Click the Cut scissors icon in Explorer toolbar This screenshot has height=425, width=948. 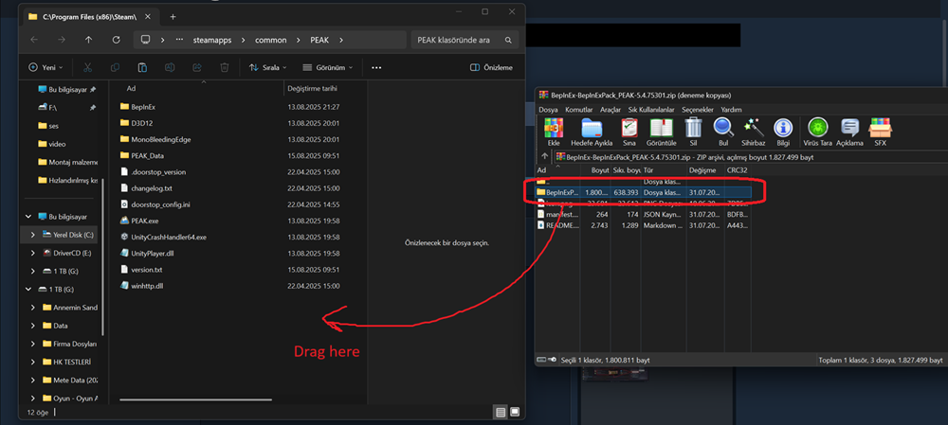[x=87, y=67]
